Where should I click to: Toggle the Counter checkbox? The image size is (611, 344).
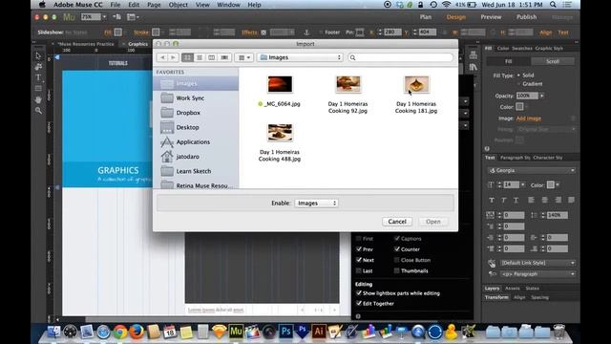tap(397, 248)
